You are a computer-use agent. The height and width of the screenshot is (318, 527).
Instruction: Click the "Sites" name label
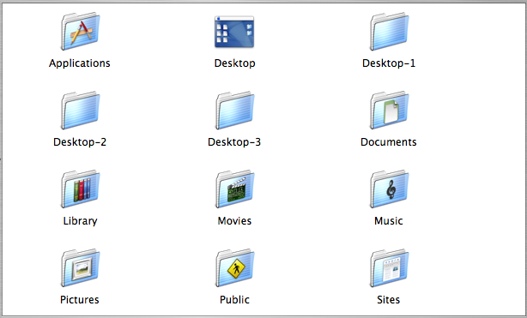point(389,299)
